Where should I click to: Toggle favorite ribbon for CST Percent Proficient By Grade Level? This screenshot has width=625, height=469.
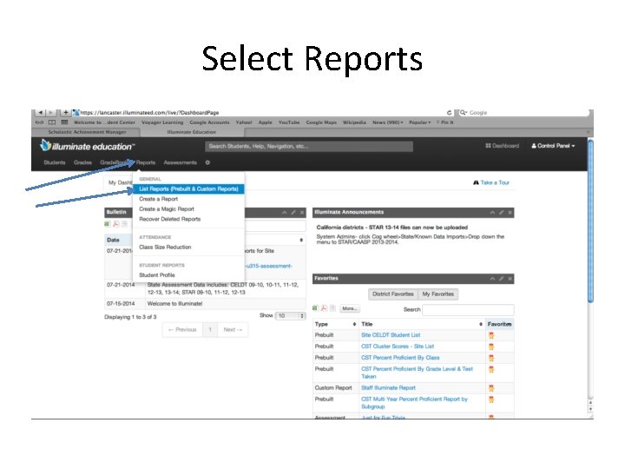491,369
